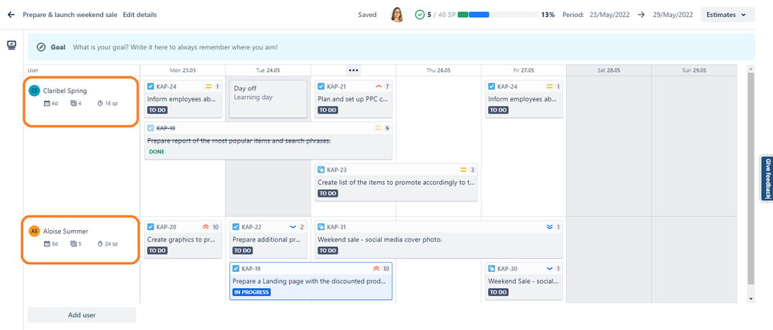Click Claribel Spring's CS avatar
Viewport: 773px width, 330px height.
pyautogui.click(x=34, y=91)
